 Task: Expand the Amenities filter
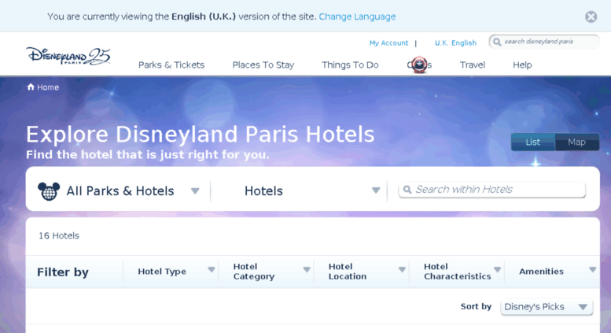[552, 272]
